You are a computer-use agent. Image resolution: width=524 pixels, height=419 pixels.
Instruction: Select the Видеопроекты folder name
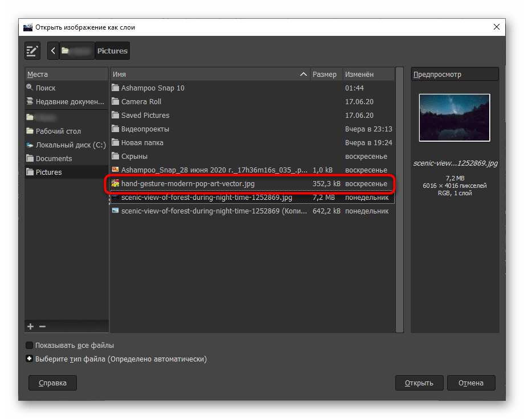[x=145, y=129]
